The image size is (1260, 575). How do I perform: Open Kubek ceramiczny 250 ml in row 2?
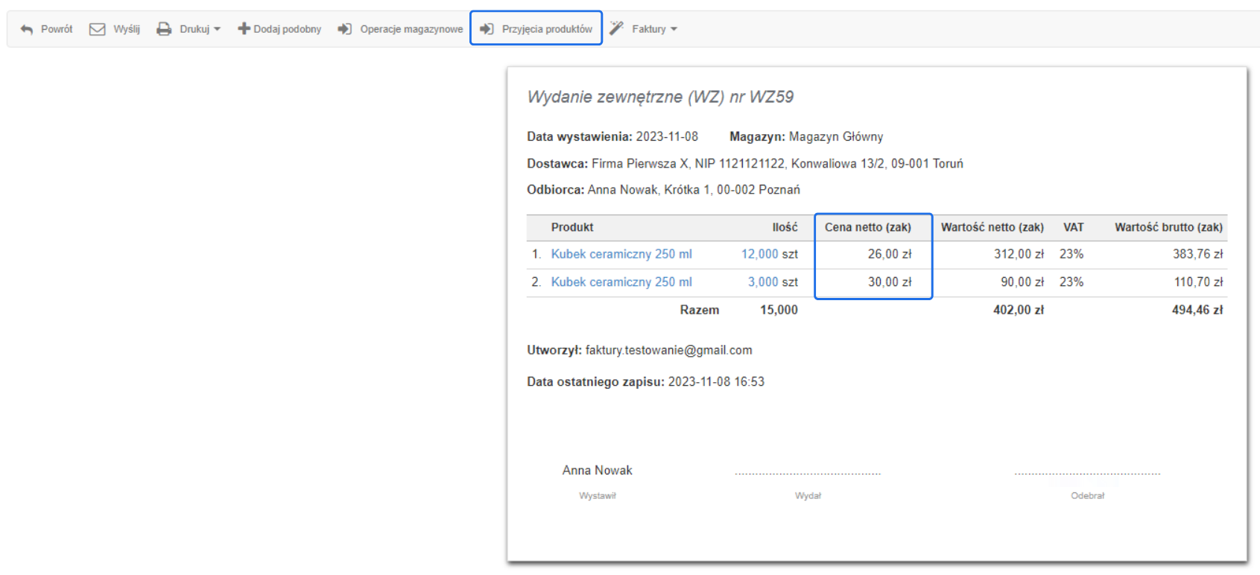coord(621,282)
